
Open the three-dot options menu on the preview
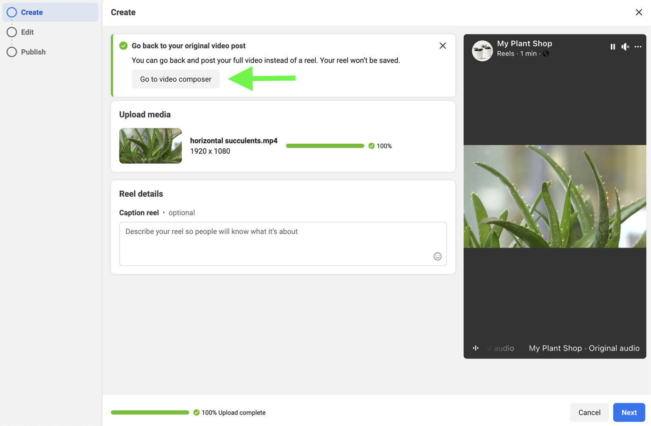(638, 47)
